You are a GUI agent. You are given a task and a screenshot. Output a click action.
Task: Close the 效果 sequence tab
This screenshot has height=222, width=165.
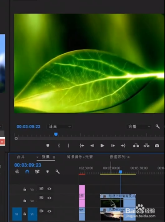37,157
